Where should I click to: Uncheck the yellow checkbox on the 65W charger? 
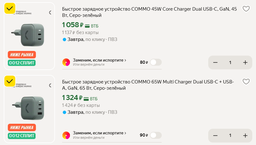(10, 81)
